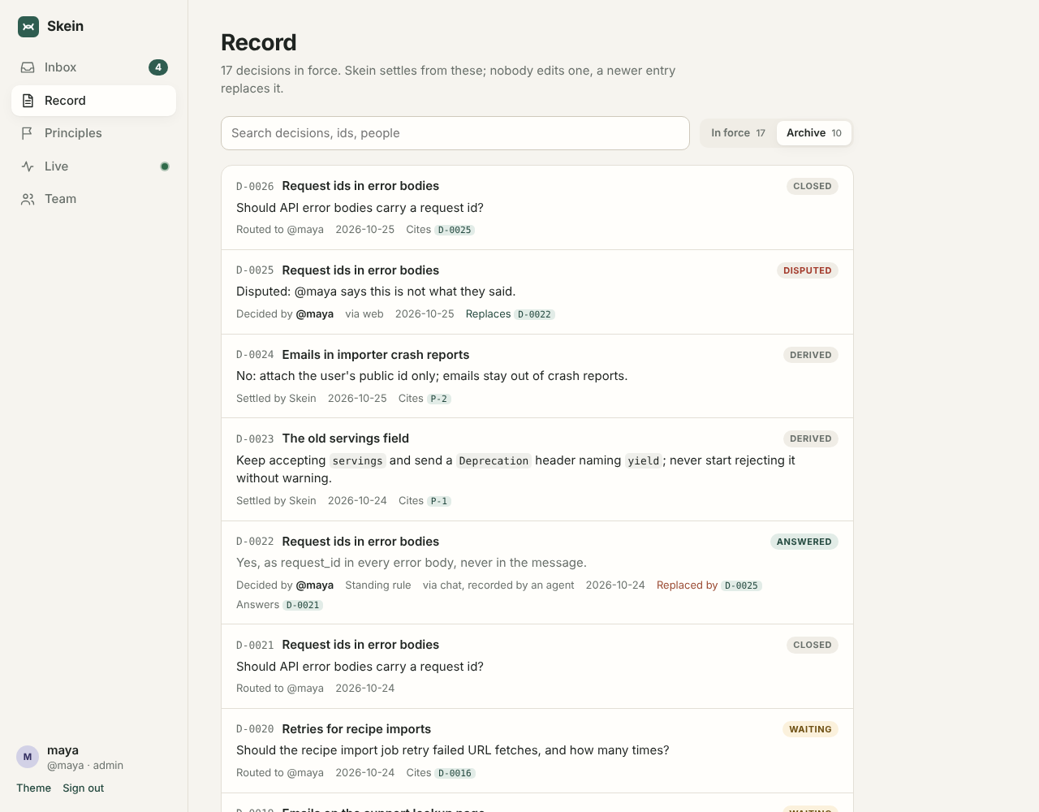1039x812 pixels.
Task: Click "Standing rule" label in D-0022
Action: tap(378, 585)
